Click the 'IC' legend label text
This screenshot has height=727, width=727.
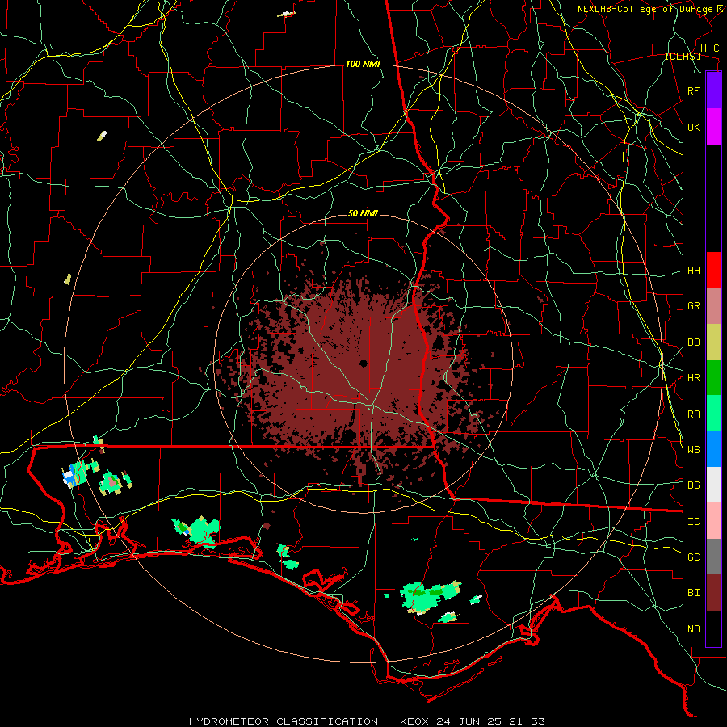(x=693, y=522)
